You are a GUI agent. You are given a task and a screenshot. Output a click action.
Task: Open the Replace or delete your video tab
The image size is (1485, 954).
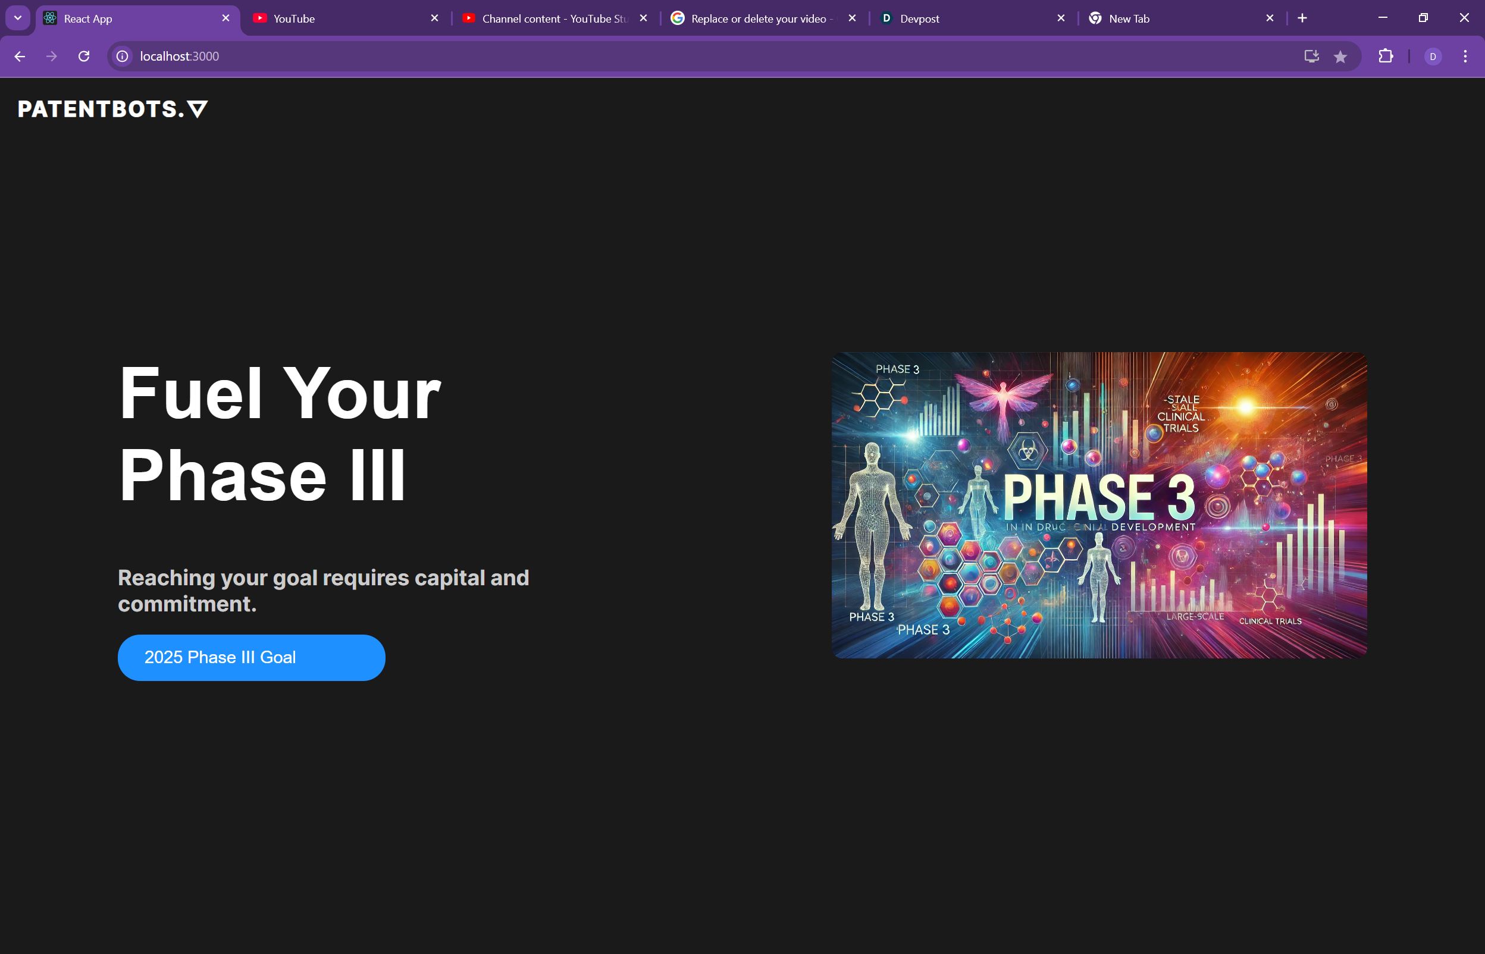click(756, 18)
